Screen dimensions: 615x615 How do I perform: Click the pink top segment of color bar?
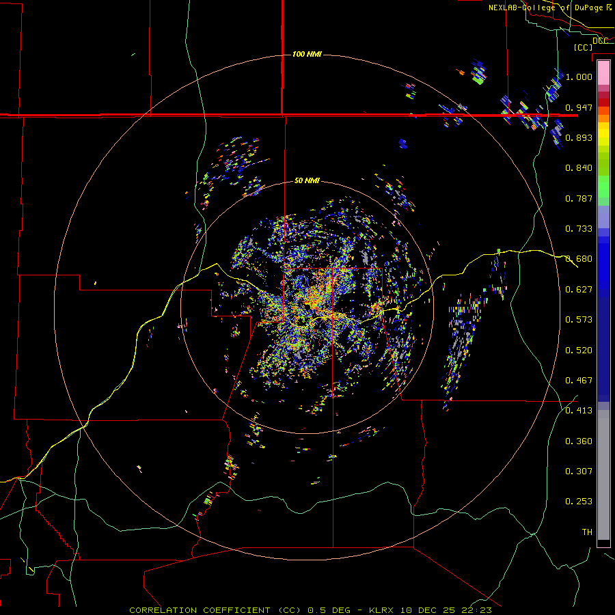603,73
